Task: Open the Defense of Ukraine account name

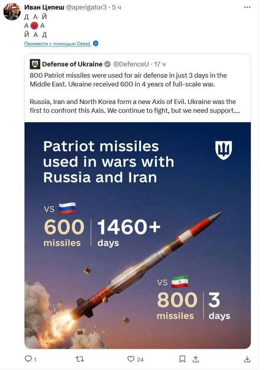Action: [x=72, y=64]
